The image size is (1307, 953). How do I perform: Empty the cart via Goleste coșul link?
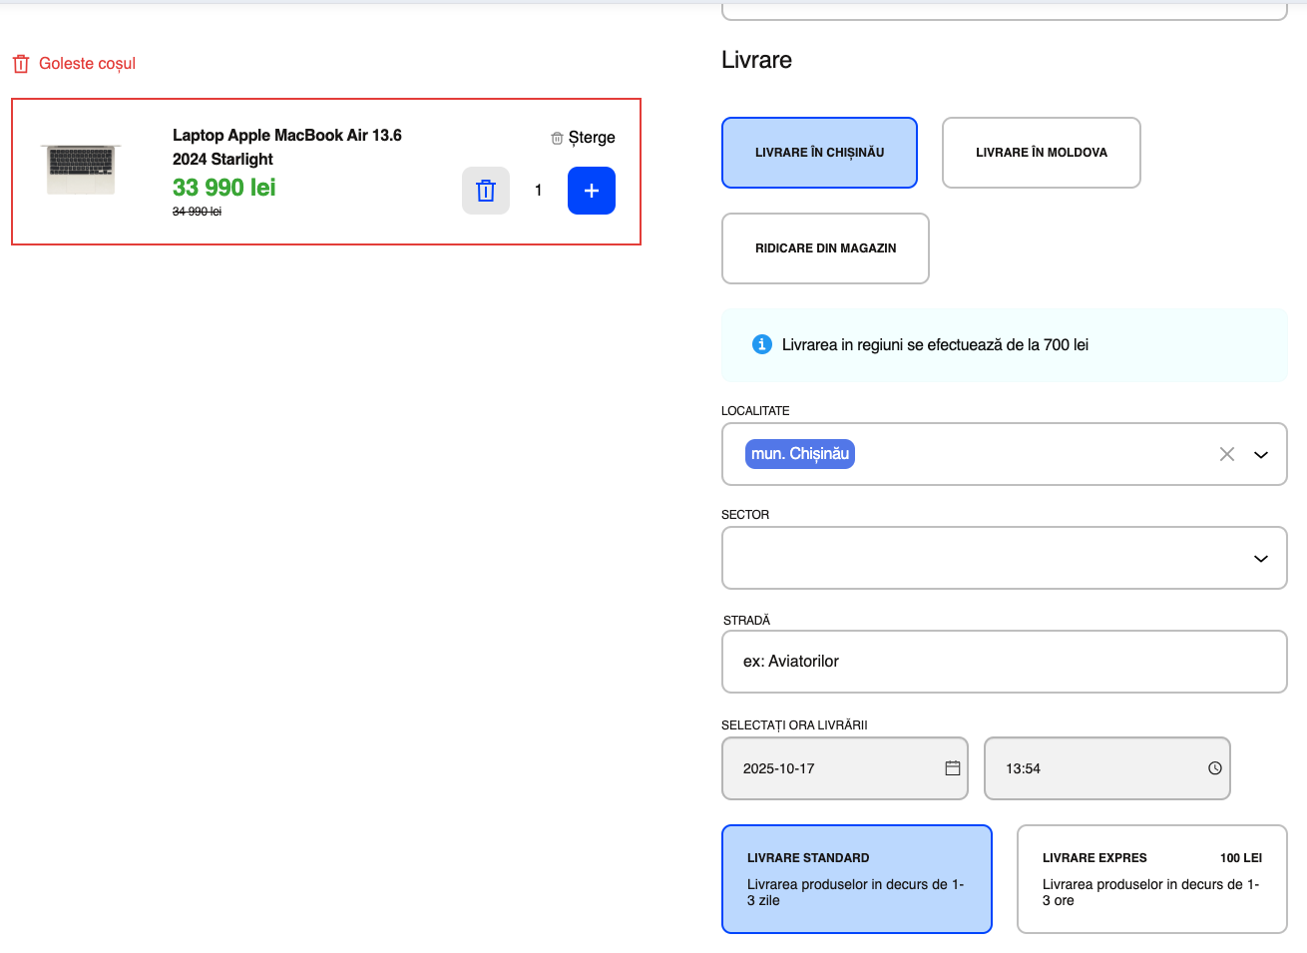tap(87, 64)
